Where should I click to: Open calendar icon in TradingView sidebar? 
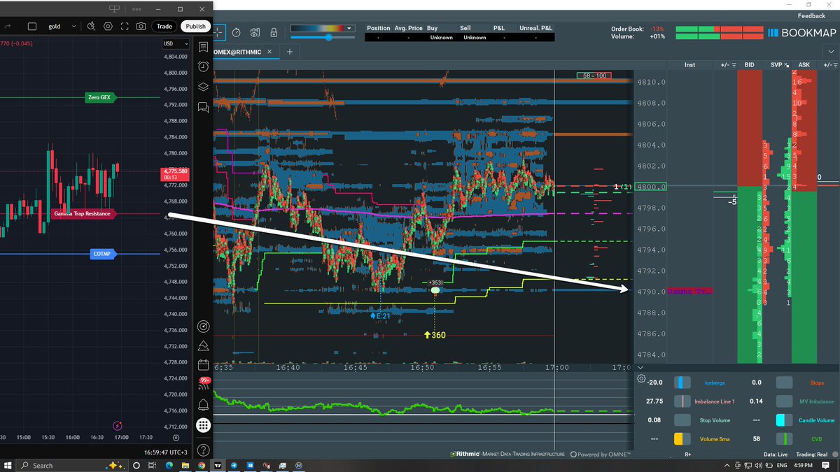pos(203,365)
